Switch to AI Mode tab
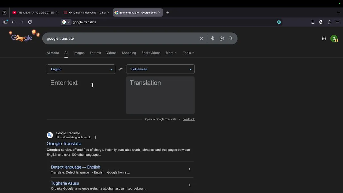 pos(53,53)
